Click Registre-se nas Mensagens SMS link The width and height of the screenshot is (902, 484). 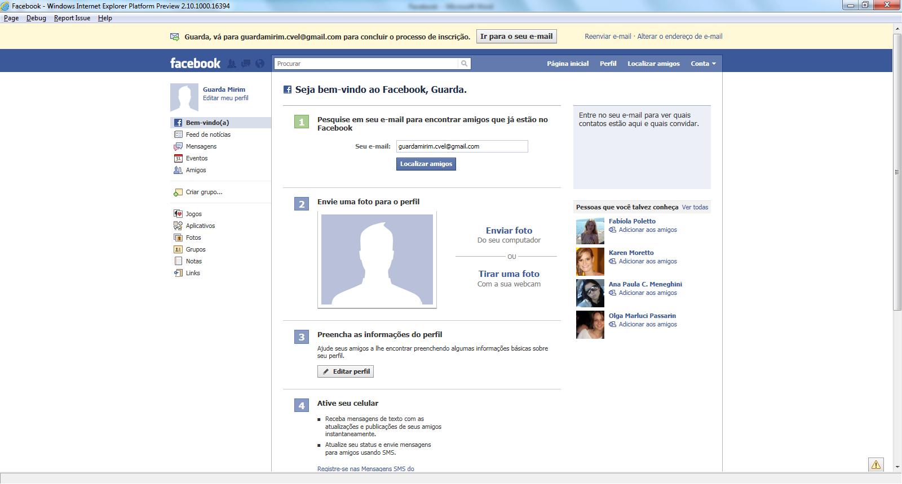click(x=365, y=468)
